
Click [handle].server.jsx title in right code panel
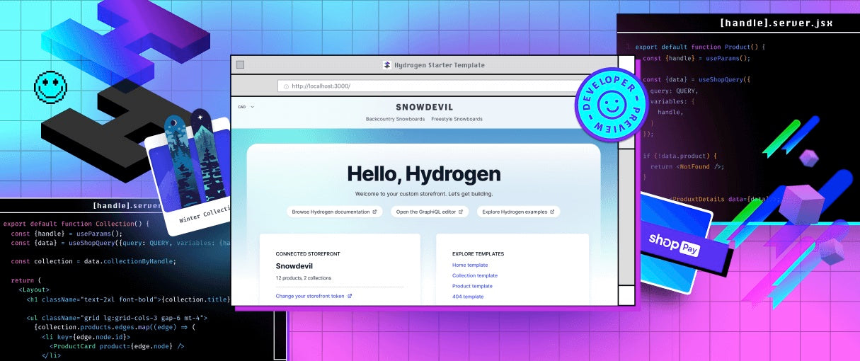pyautogui.click(x=776, y=23)
